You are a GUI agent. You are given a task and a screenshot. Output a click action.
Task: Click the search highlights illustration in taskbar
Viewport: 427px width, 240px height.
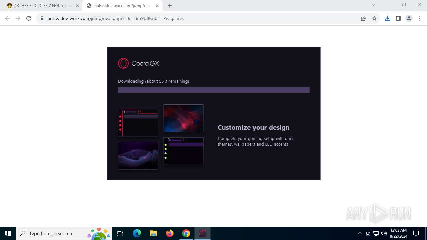tap(99, 234)
